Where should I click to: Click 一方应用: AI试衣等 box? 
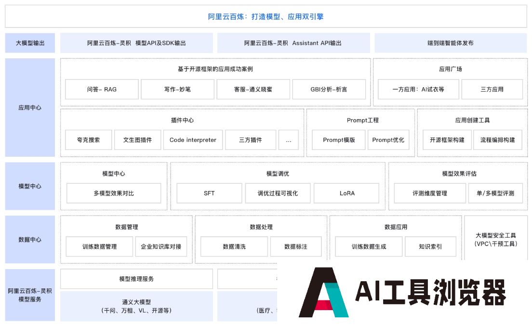[x=418, y=89]
